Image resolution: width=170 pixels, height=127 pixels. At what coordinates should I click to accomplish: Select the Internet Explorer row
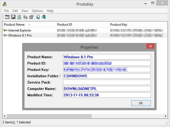85,30
